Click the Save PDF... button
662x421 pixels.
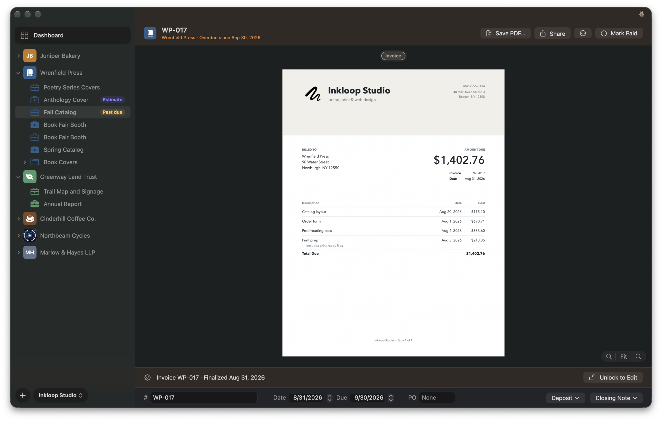click(x=505, y=34)
